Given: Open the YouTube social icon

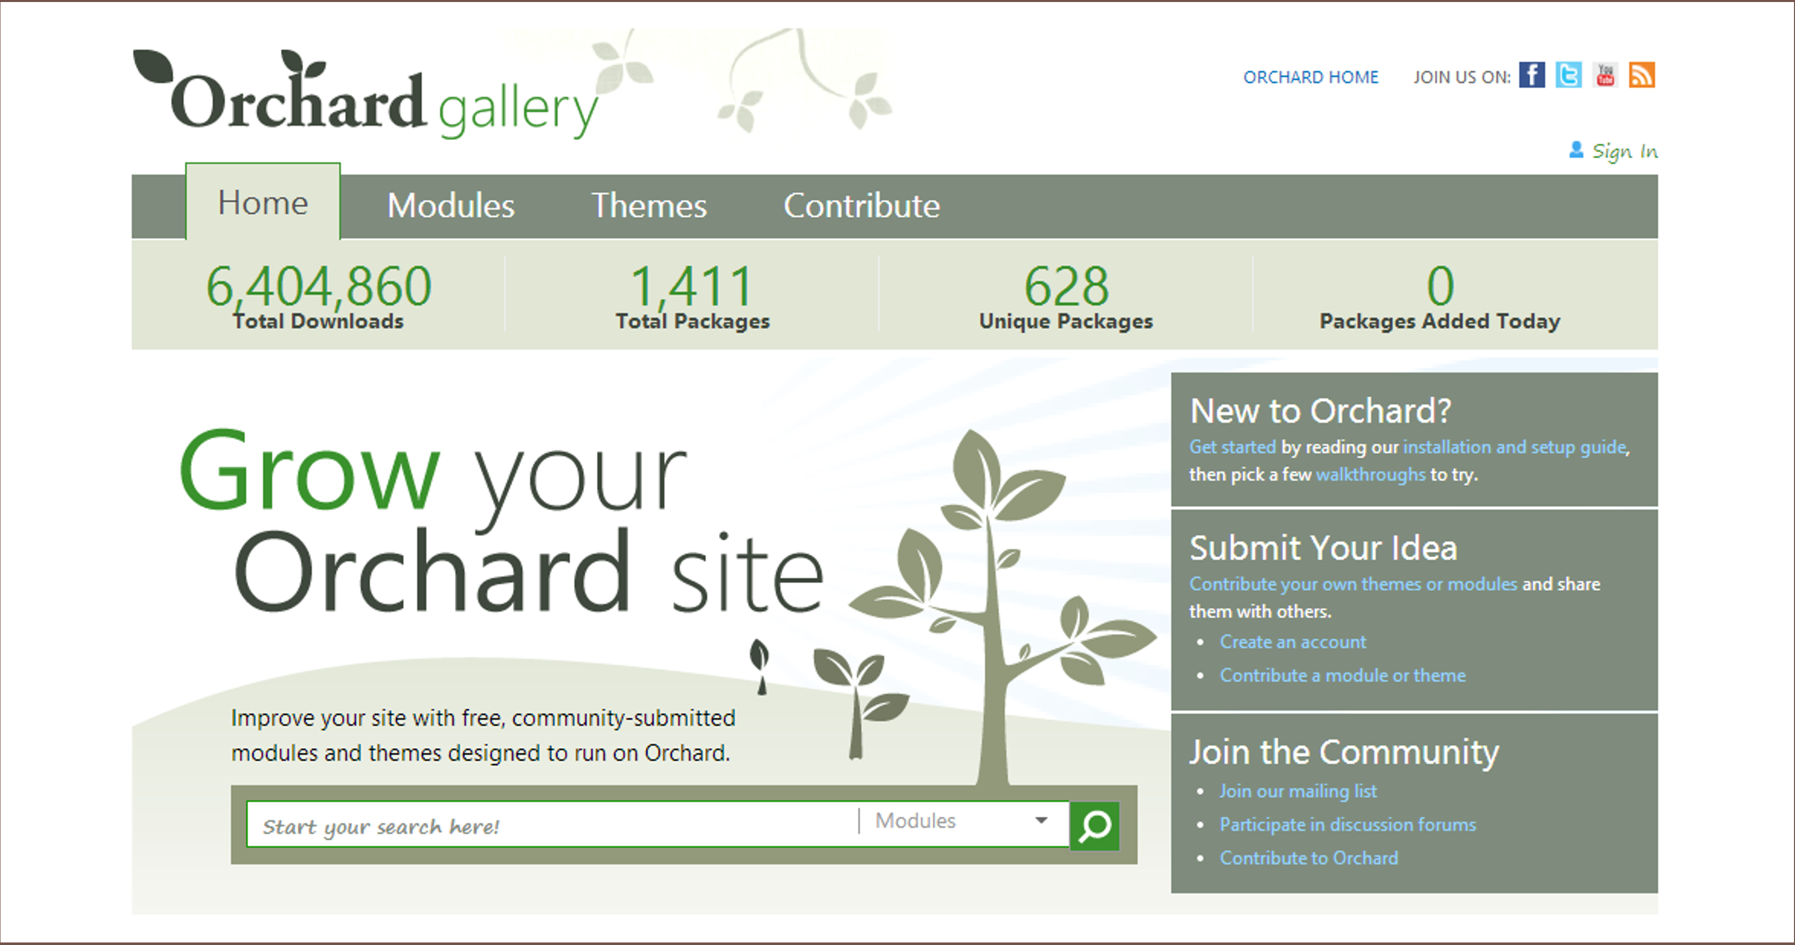Looking at the screenshot, I should tap(1606, 75).
